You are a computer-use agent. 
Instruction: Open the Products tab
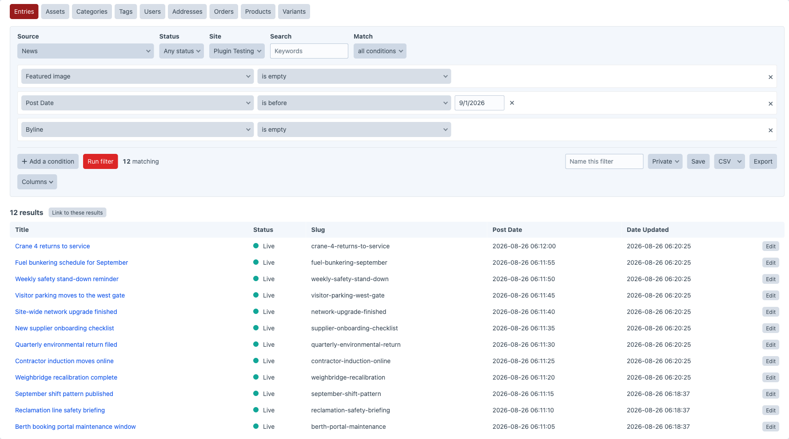click(x=258, y=12)
